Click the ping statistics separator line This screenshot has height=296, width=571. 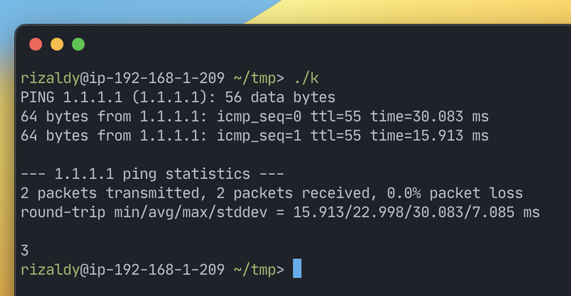coord(152,174)
